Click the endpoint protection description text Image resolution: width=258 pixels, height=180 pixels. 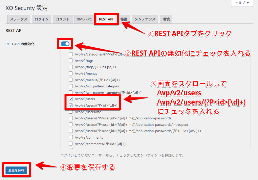(122, 155)
